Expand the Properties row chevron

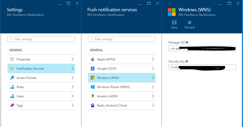(72, 59)
